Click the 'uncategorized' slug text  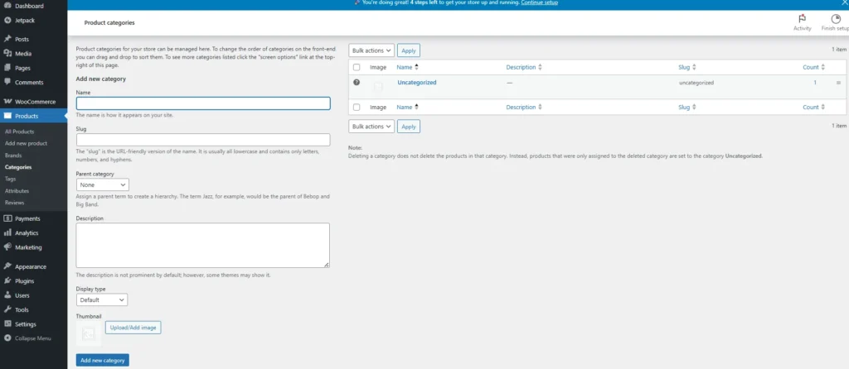coord(696,84)
